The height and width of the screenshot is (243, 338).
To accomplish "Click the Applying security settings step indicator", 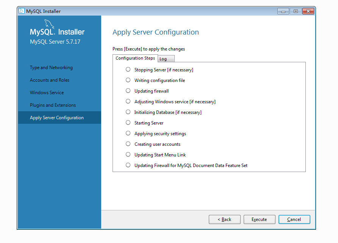I will (x=128, y=133).
